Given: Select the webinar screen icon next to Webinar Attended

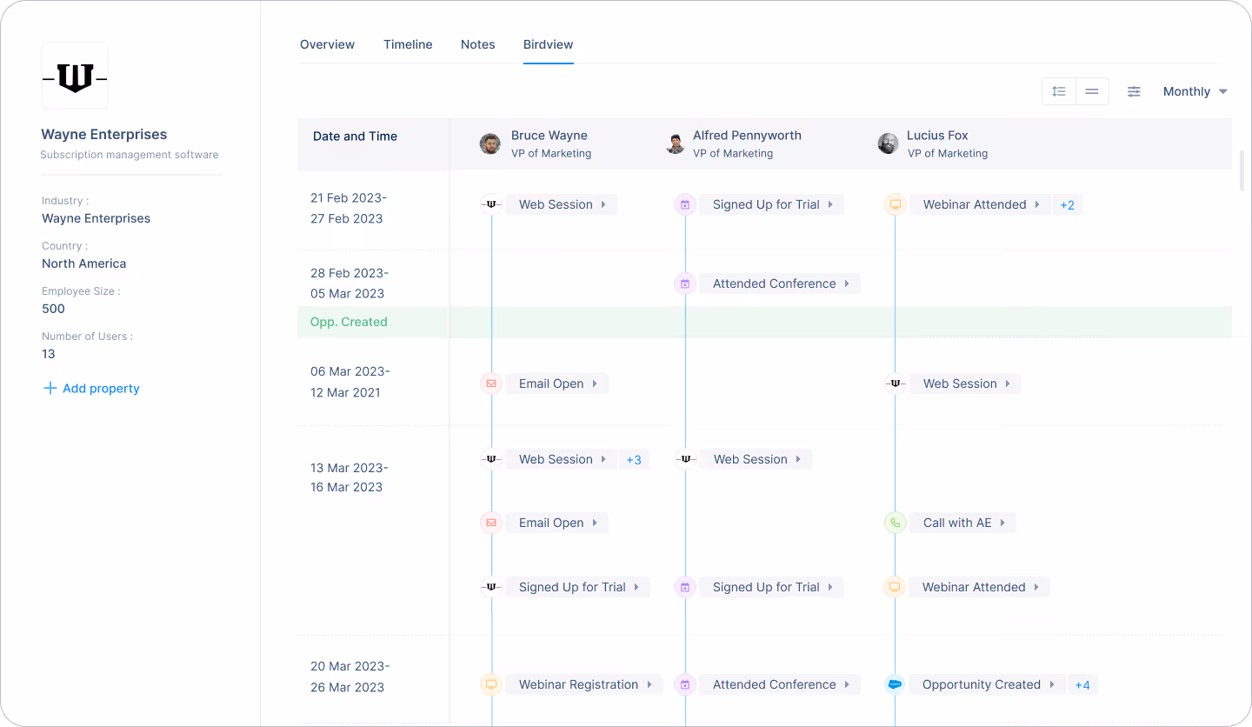Looking at the screenshot, I should [894, 203].
